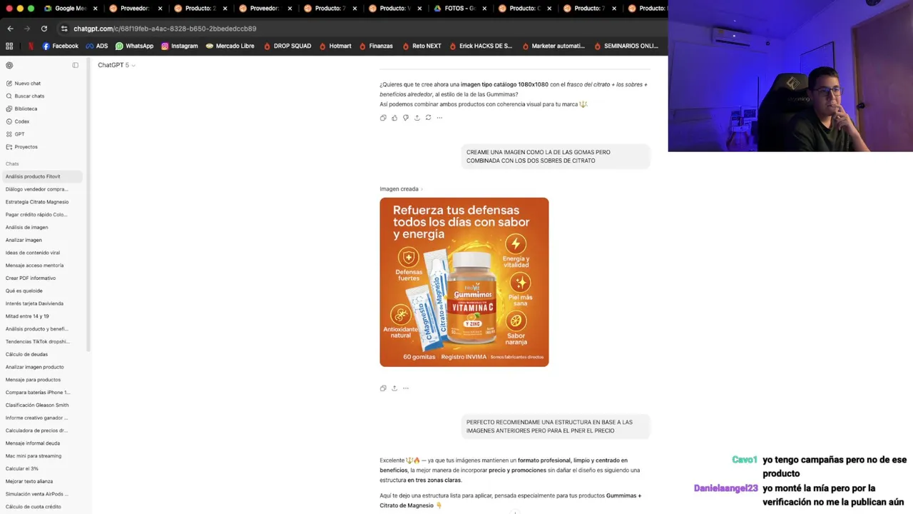Image resolution: width=913 pixels, height=514 pixels.
Task: Open chat Análisis producto Fitovit
Action: (x=42, y=176)
